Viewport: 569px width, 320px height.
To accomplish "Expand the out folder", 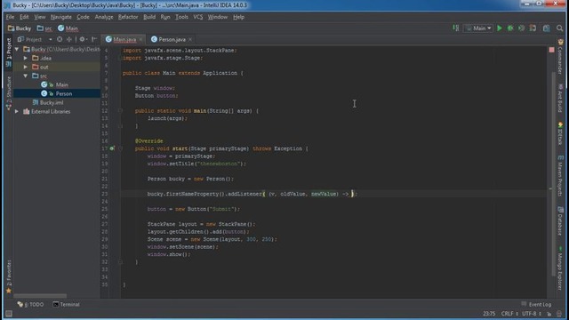I will (26, 67).
